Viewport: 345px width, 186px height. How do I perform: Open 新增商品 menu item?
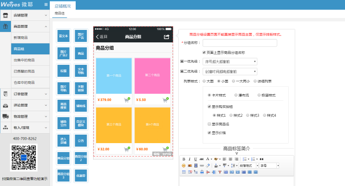(x=30, y=38)
